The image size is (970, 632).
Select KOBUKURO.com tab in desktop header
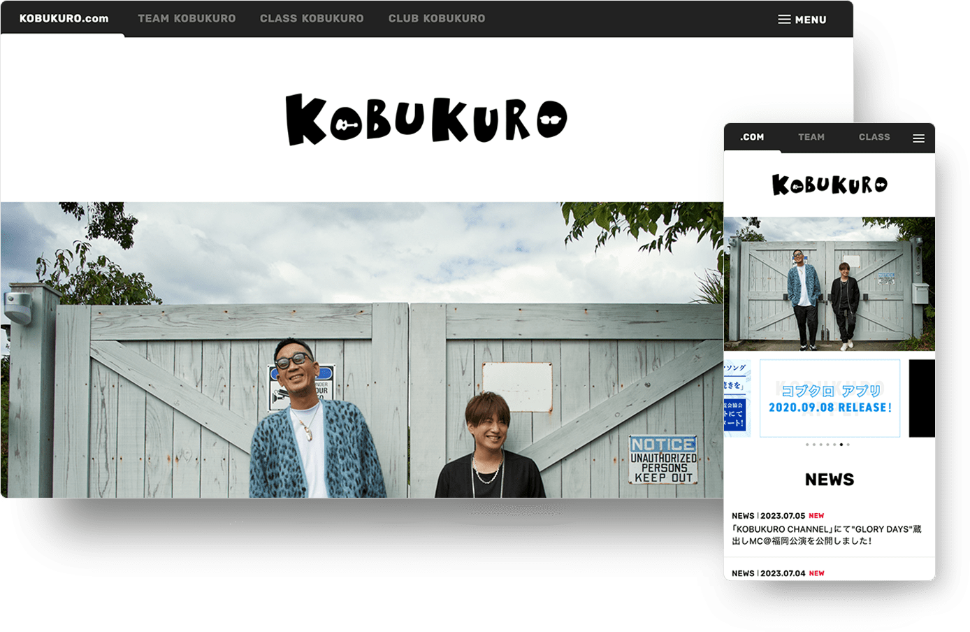tap(64, 19)
